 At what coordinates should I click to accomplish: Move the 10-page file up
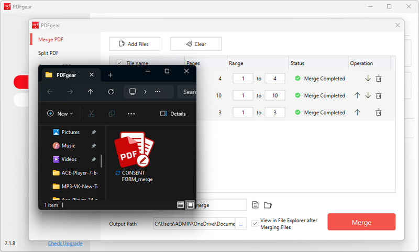click(357, 95)
